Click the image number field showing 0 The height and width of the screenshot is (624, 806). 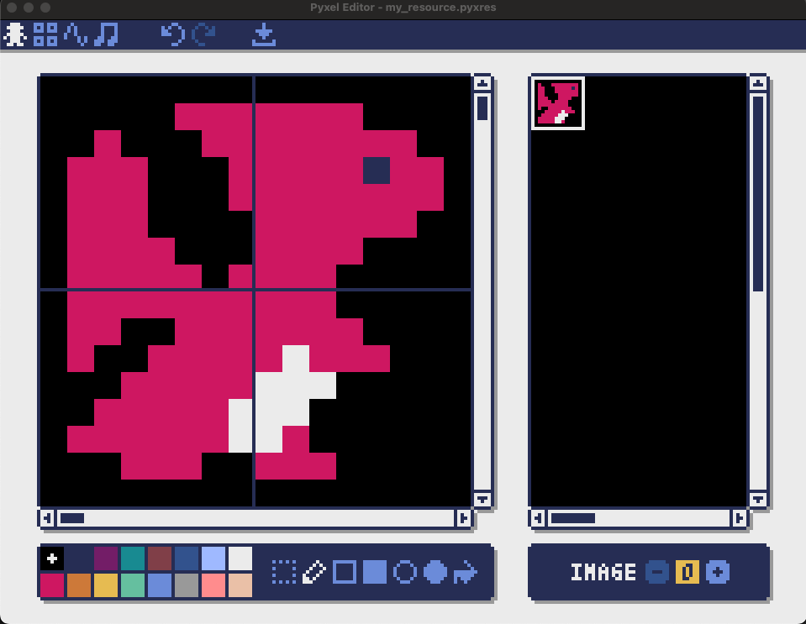coord(687,572)
